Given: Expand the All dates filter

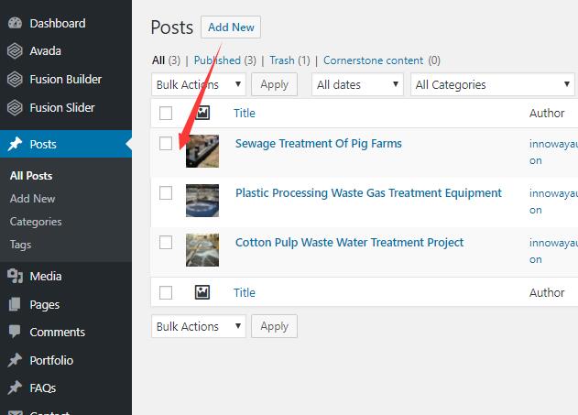Looking at the screenshot, I should [x=357, y=84].
